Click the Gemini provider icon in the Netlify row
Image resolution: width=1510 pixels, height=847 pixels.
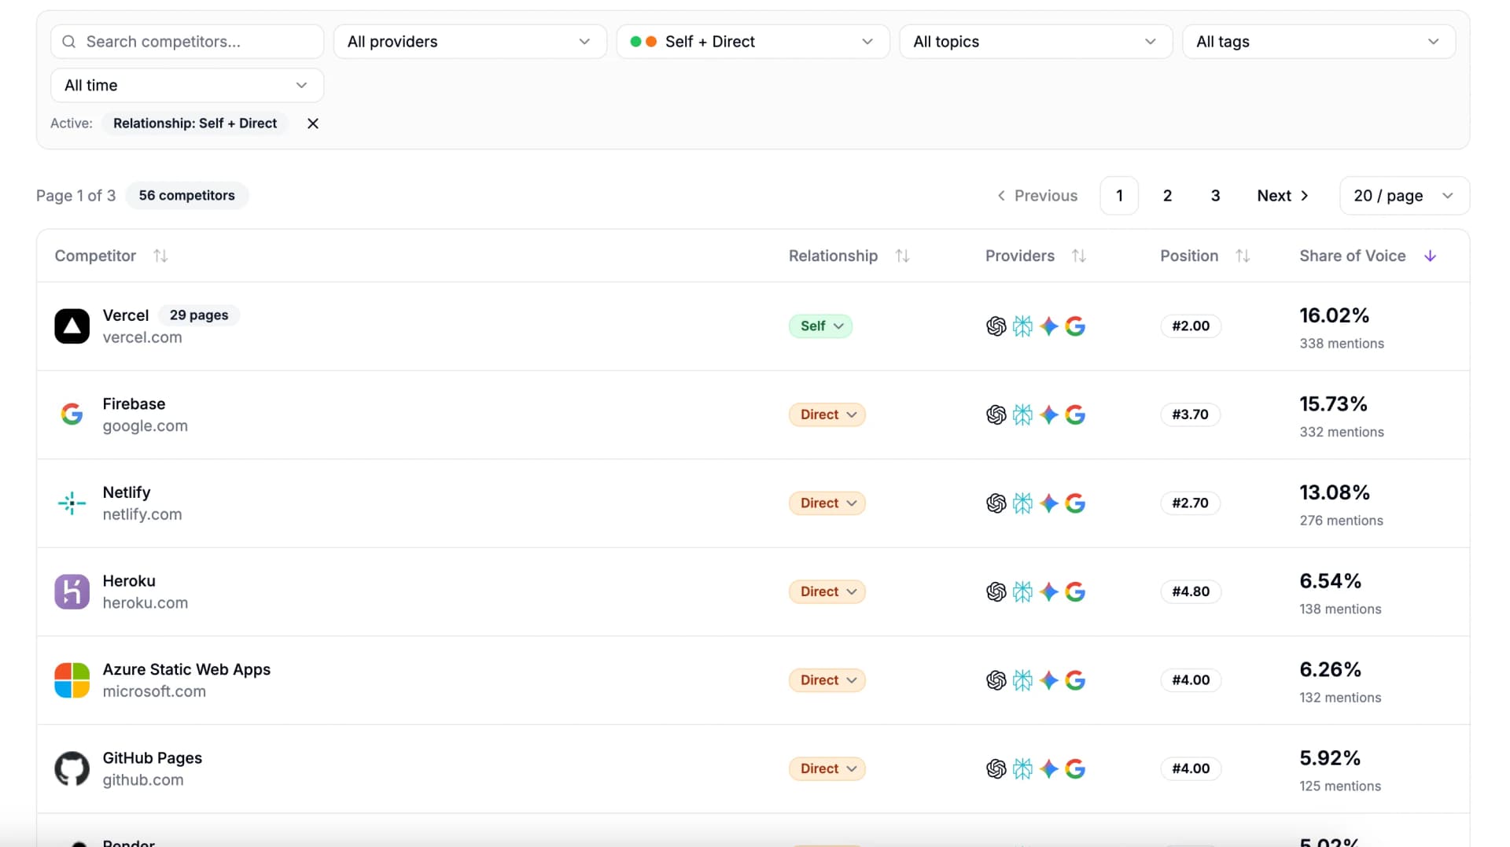pos(1049,503)
